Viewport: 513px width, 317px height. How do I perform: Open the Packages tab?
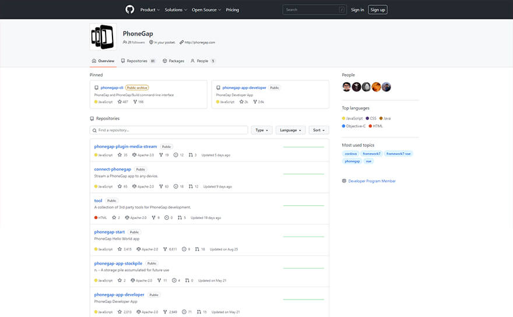pyautogui.click(x=173, y=61)
